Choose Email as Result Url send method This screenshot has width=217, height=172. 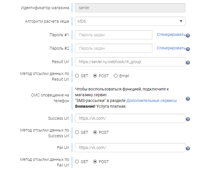click(116, 76)
